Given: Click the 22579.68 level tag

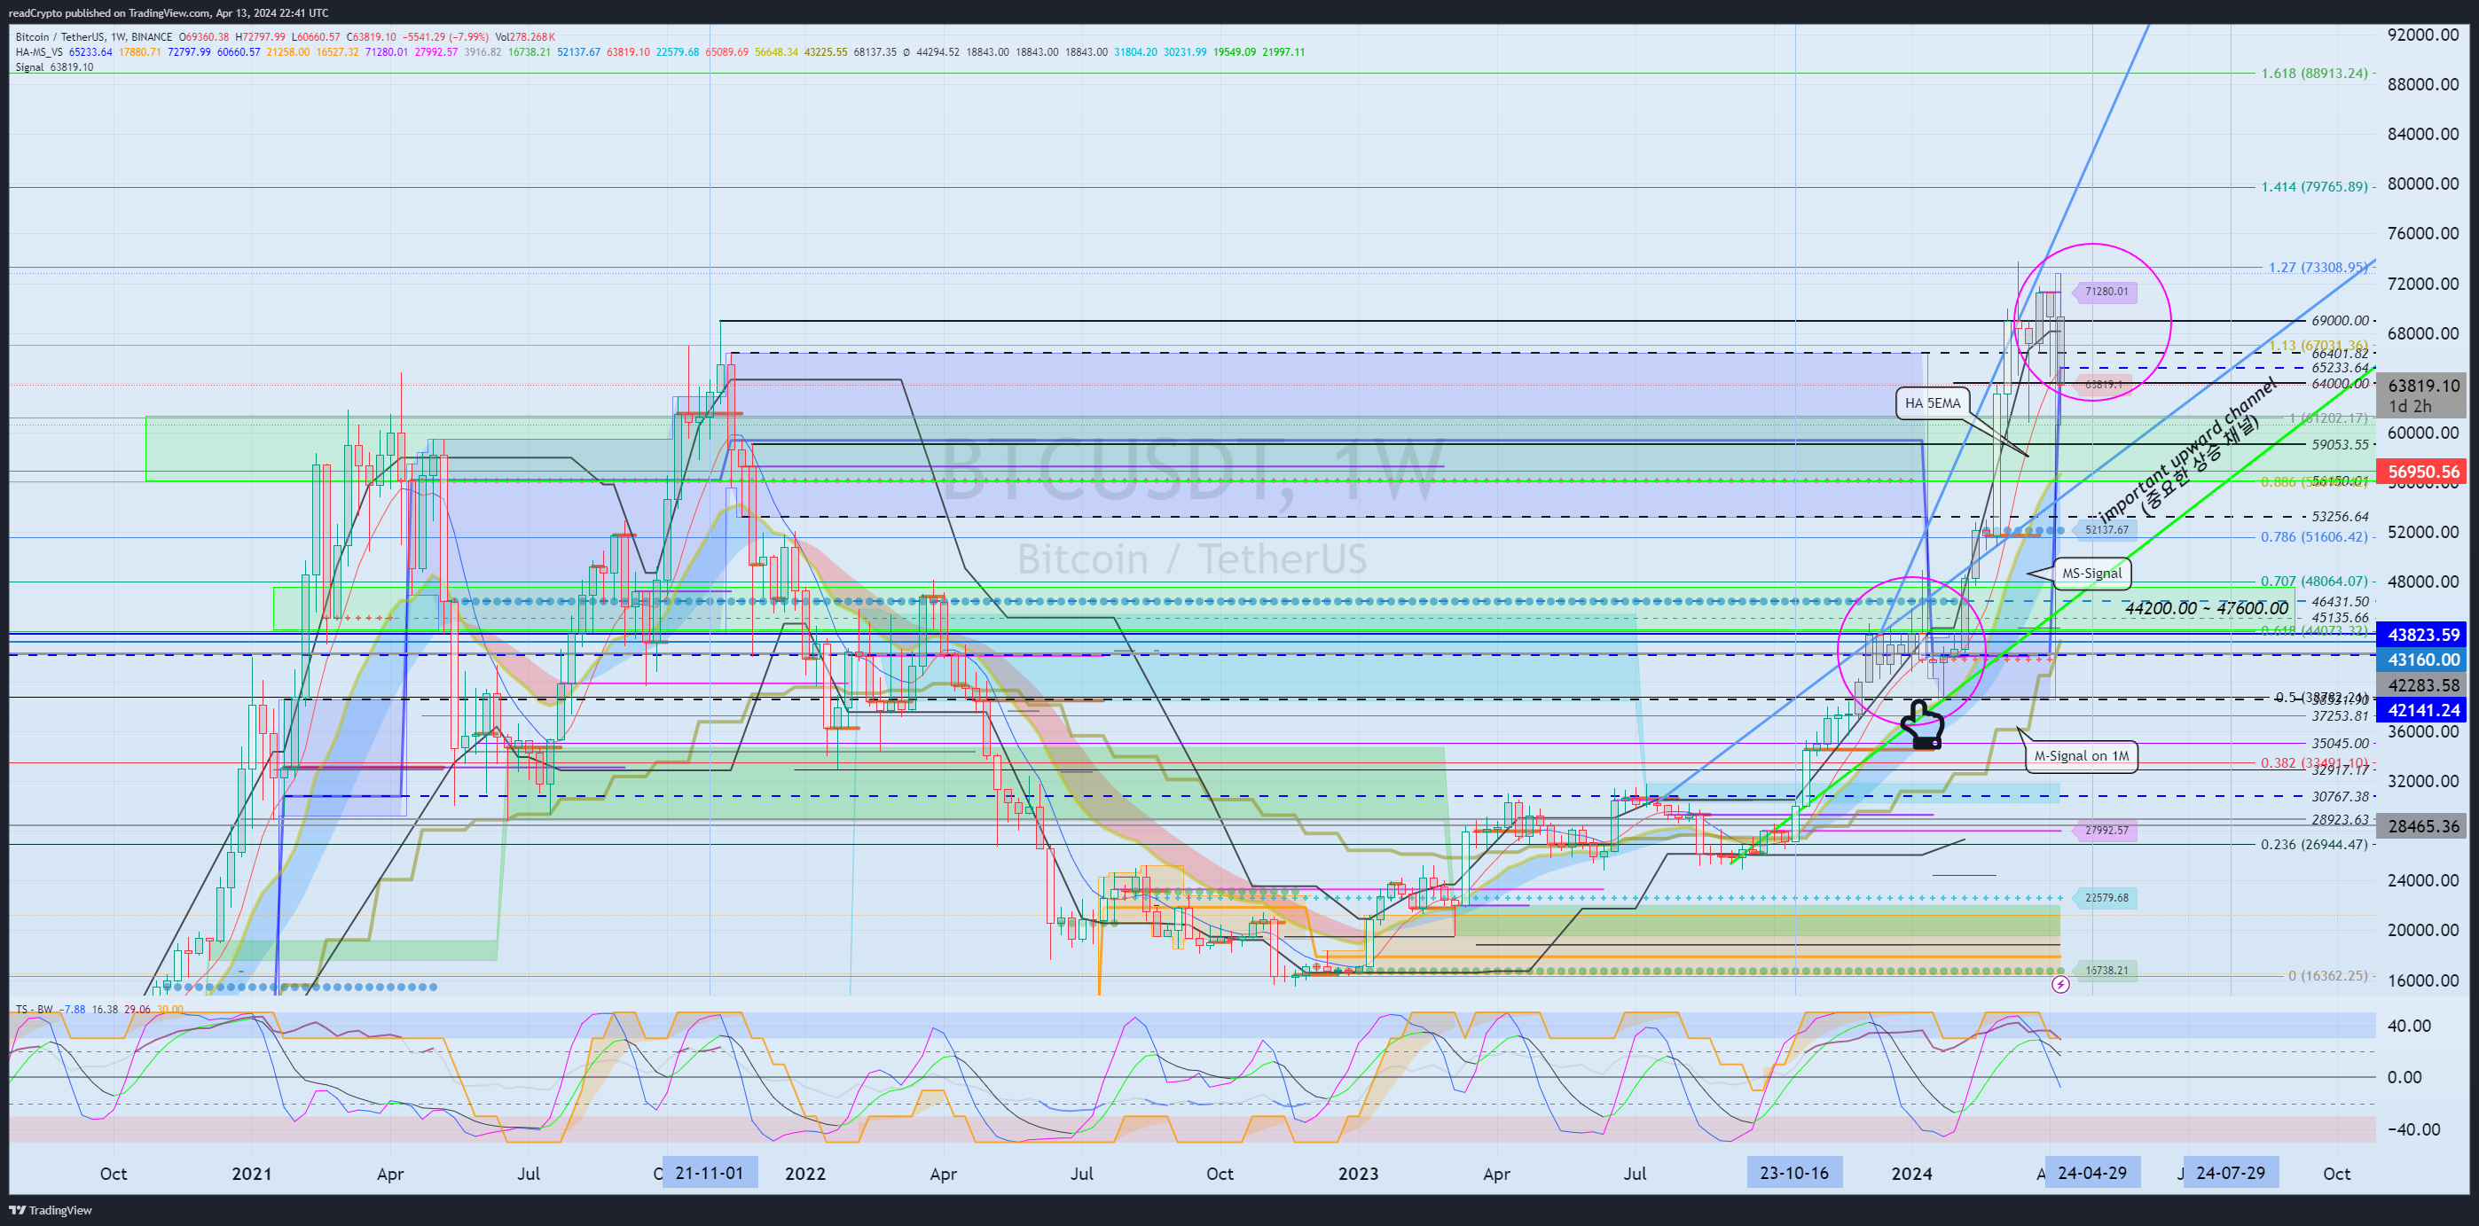Looking at the screenshot, I should [2106, 898].
